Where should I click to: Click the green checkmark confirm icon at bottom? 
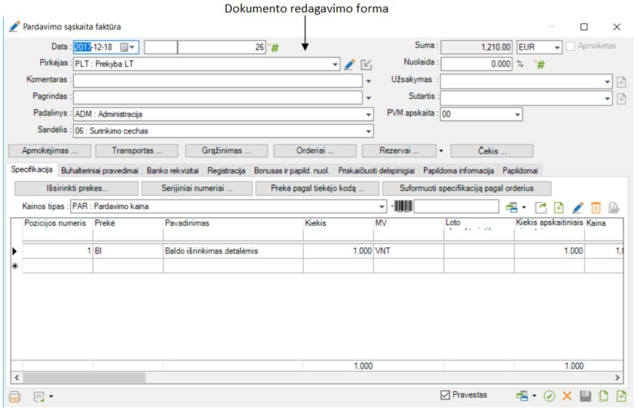click(549, 396)
